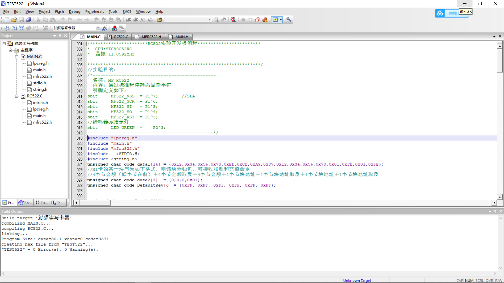
Task: Open the Project panel options dropdown
Action: click(x=55, y=36)
